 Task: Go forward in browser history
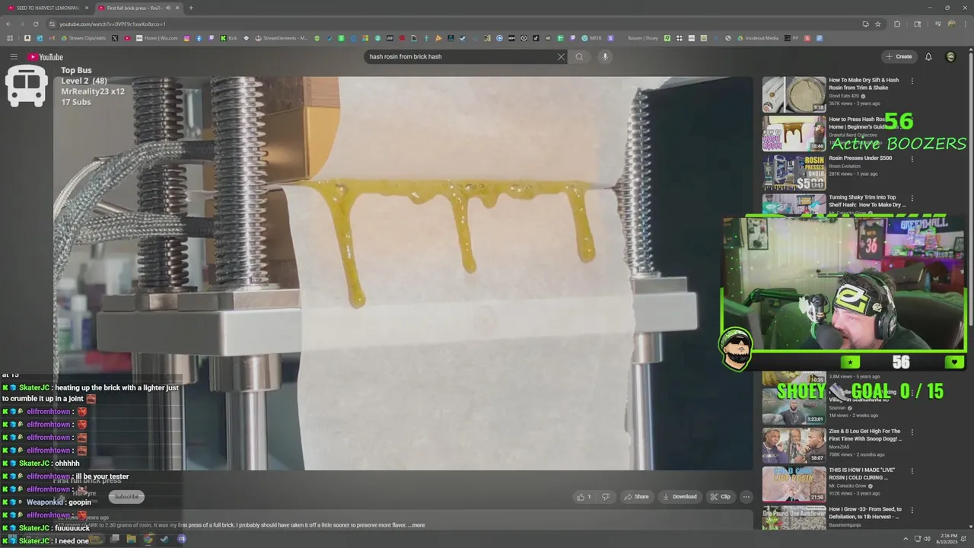(x=22, y=24)
